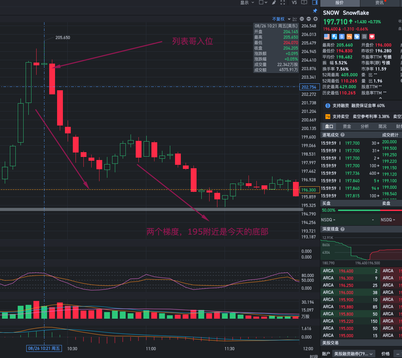Click the 50.00% buy-sell ratio bar

pos(361,210)
